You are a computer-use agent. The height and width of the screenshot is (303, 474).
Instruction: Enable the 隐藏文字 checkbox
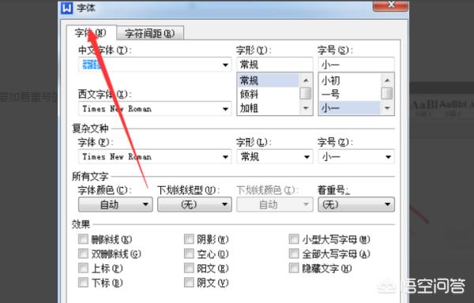294,268
